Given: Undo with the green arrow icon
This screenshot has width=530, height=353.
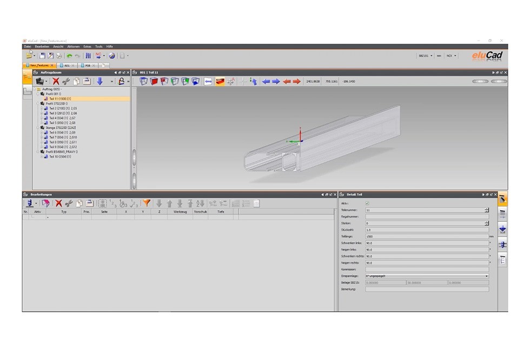Looking at the screenshot, I should pyautogui.click(x=69, y=56).
